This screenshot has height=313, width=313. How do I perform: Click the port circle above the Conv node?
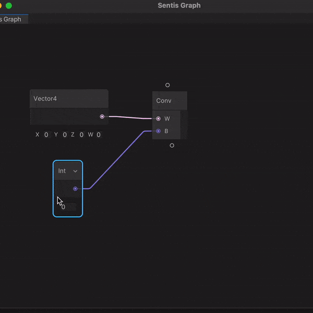pyautogui.click(x=167, y=85)
